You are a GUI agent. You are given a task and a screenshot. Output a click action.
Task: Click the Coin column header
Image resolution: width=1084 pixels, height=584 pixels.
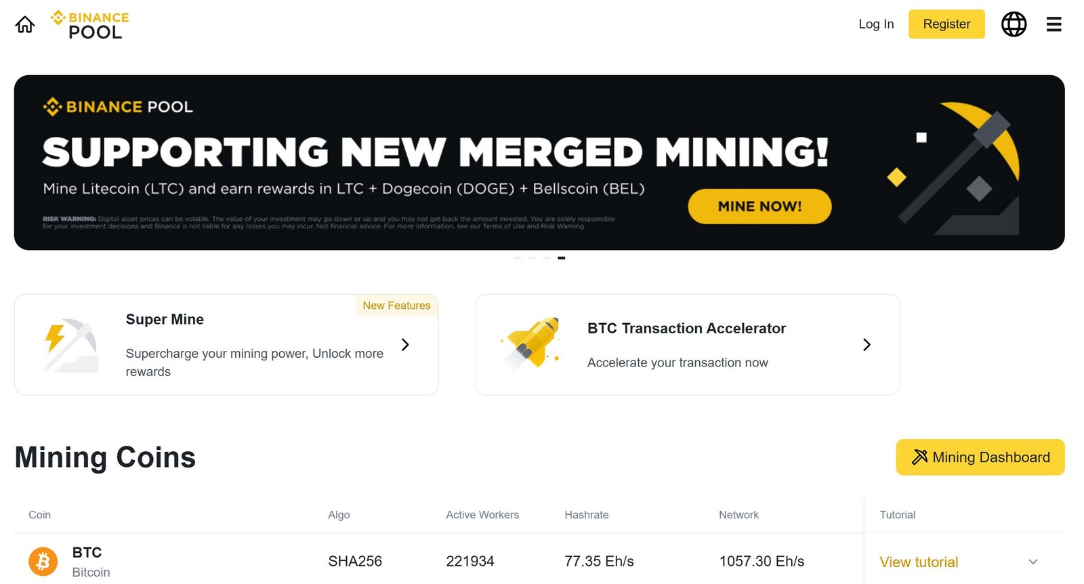39,515
